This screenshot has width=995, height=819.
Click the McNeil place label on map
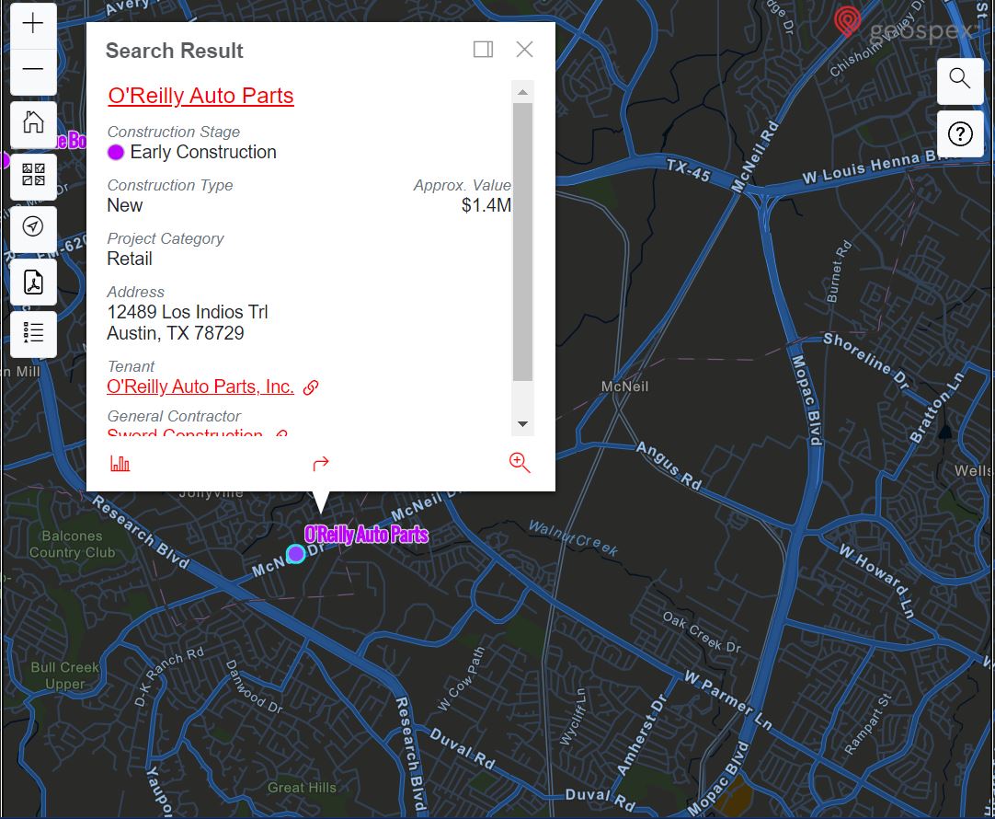624,386
